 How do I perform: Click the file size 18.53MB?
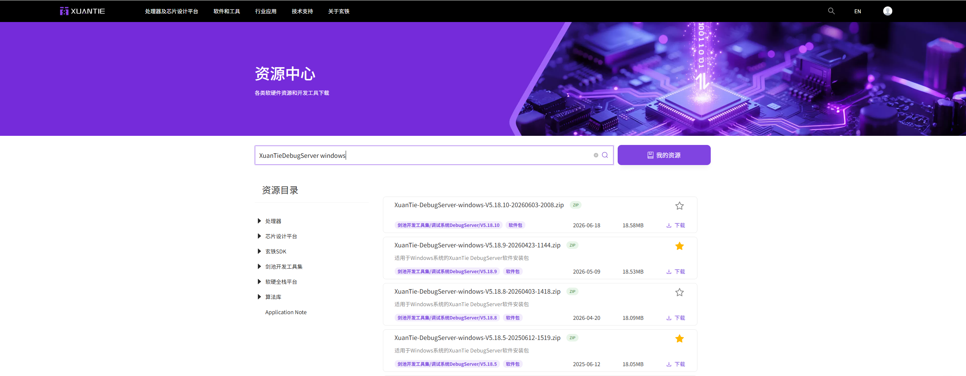[x=633, y=272]
